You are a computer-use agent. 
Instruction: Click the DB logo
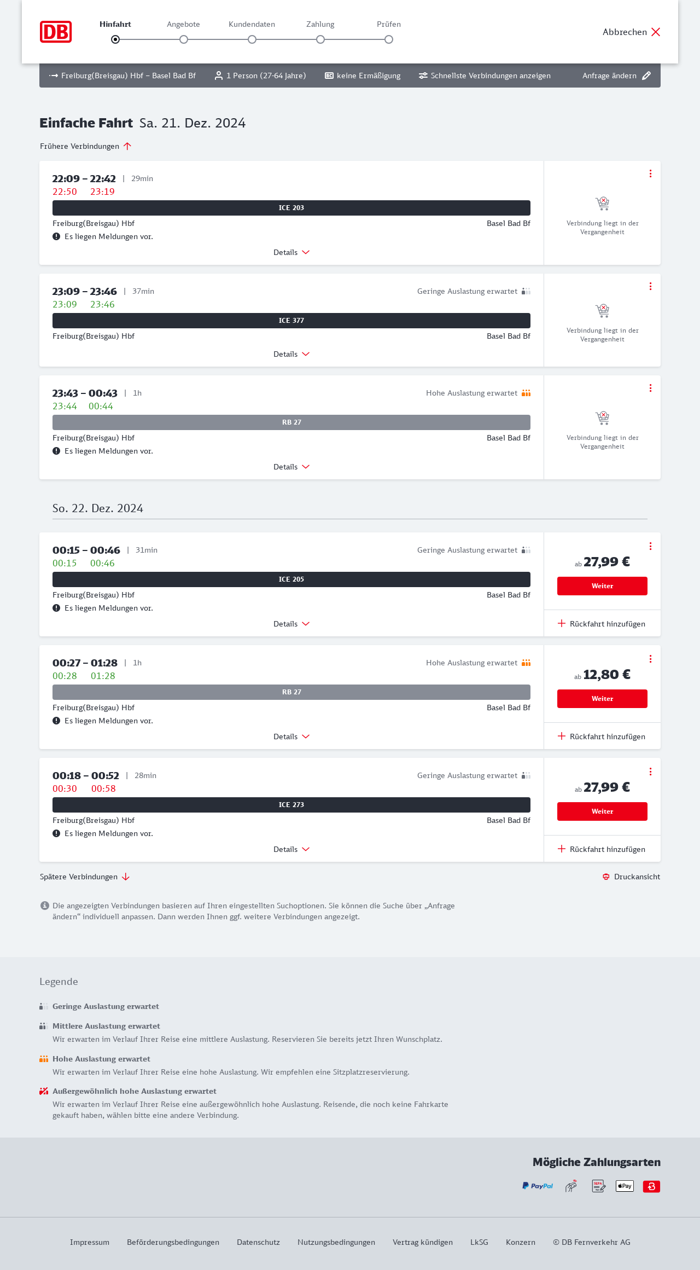pos(56,32)
